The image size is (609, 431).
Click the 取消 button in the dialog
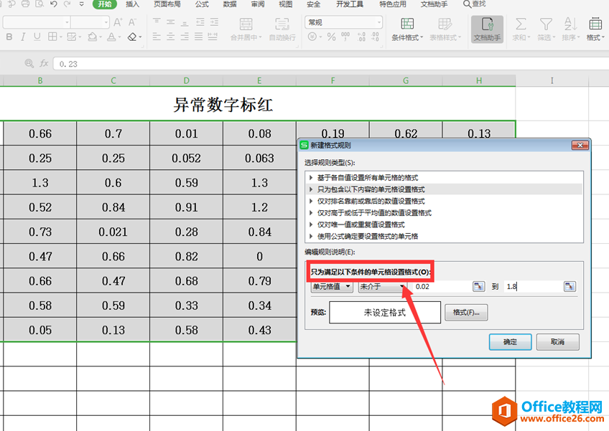(558, 342)
